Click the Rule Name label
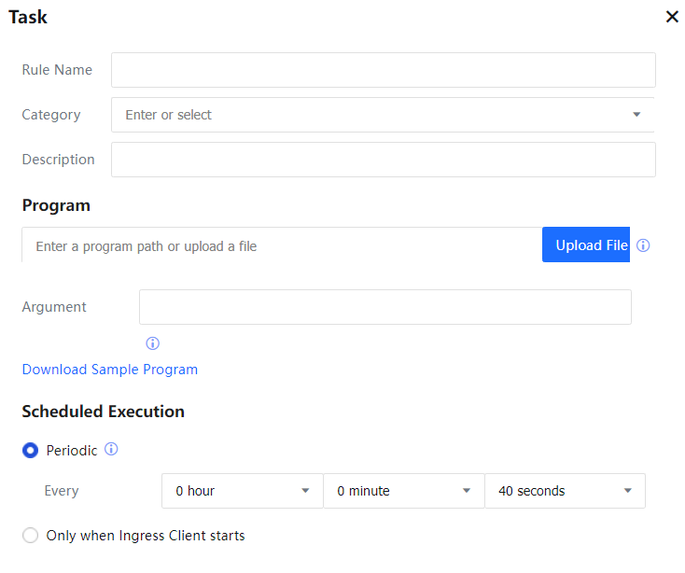This screenshot has width=685, height=573. 57,70
